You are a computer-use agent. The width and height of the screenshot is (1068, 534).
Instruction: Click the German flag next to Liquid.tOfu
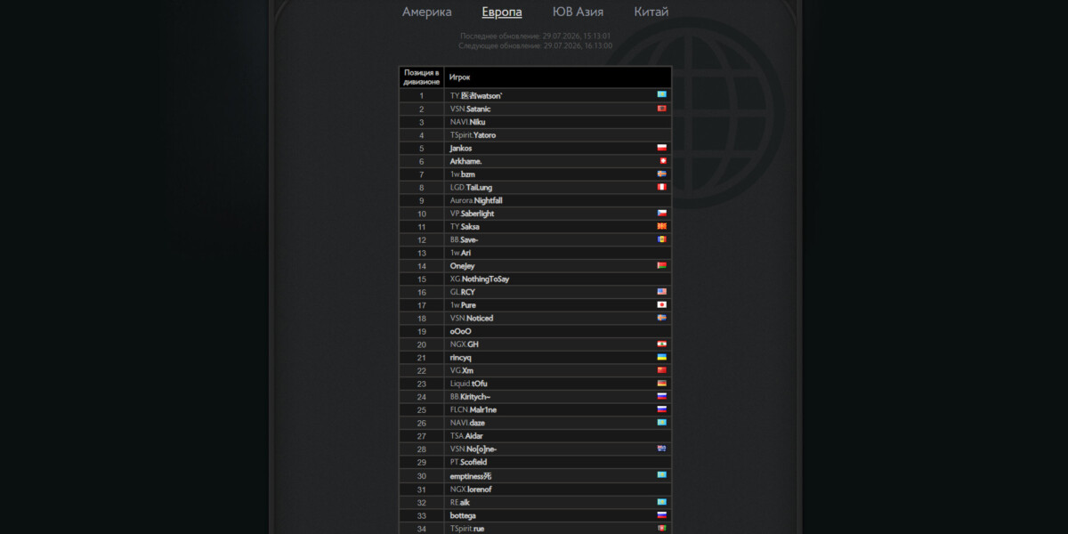[x=661, y=384]
